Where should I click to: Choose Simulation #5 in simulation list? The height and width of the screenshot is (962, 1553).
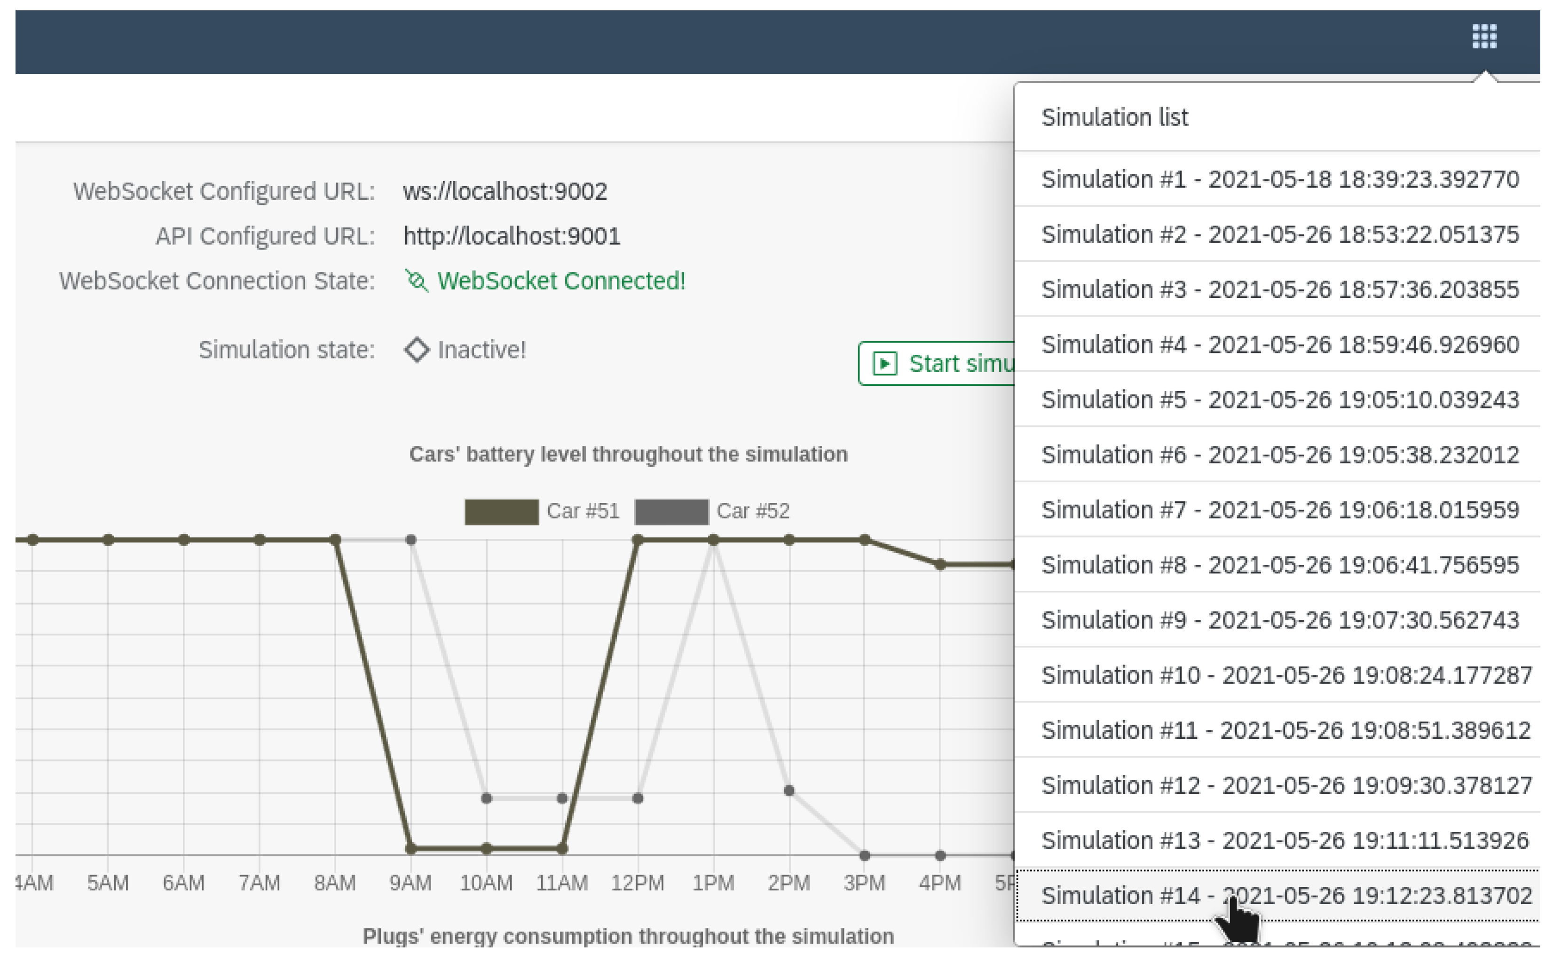pos(1279,400)
